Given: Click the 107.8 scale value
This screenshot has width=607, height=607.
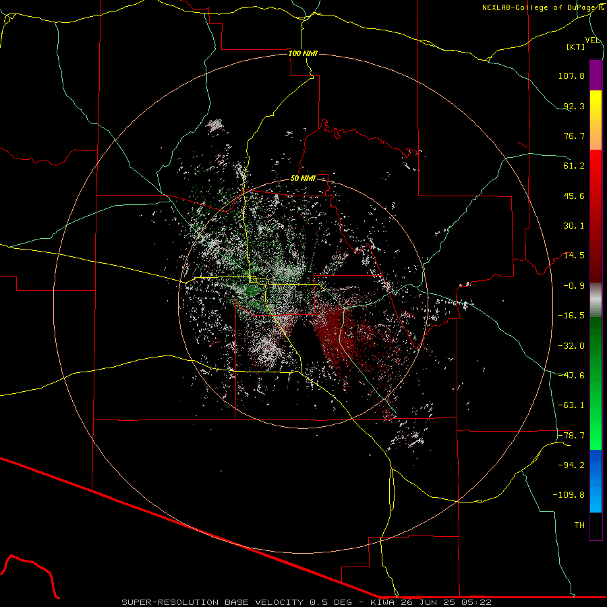Looking at the screenshot, I should coord(571,76).
